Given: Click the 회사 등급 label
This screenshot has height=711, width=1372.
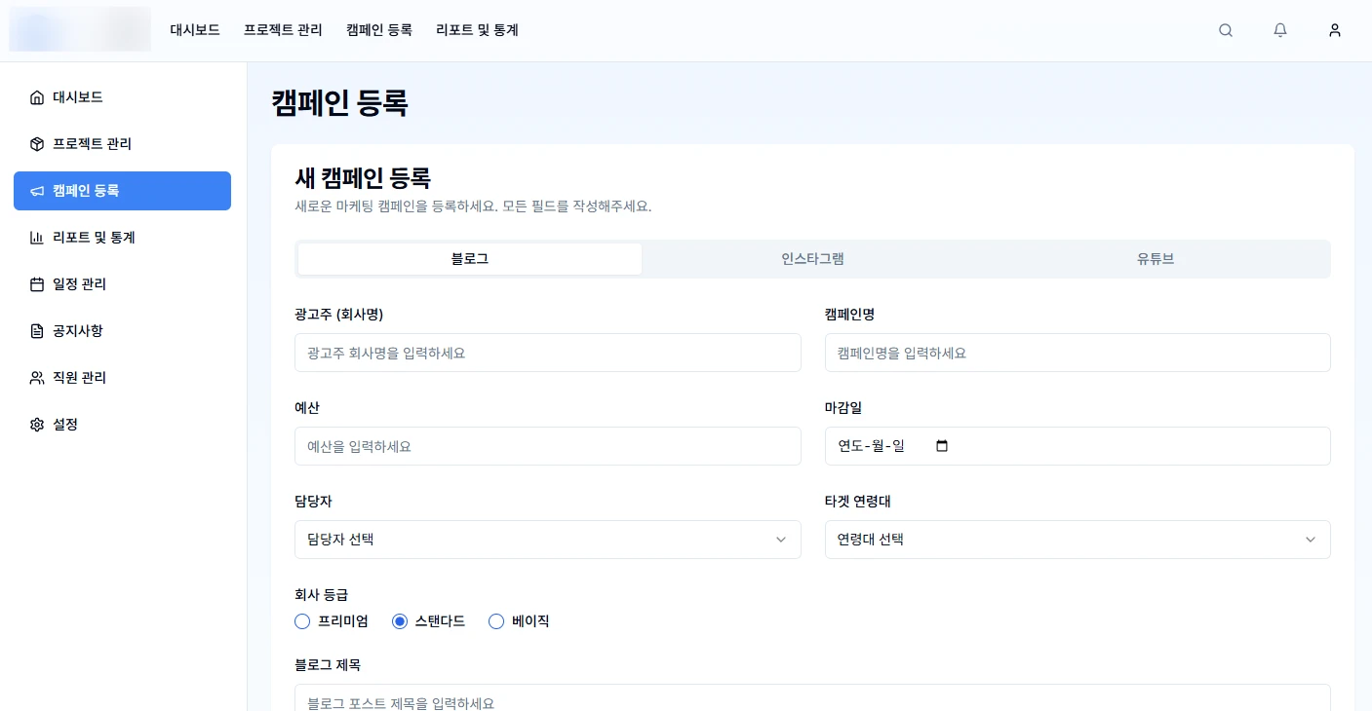Looking at the screenshot, I should click(x=322, y=594).
